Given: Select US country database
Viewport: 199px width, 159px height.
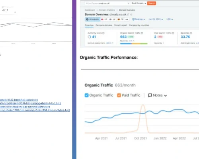Looking at the screenshot, I should coord(104,19).
